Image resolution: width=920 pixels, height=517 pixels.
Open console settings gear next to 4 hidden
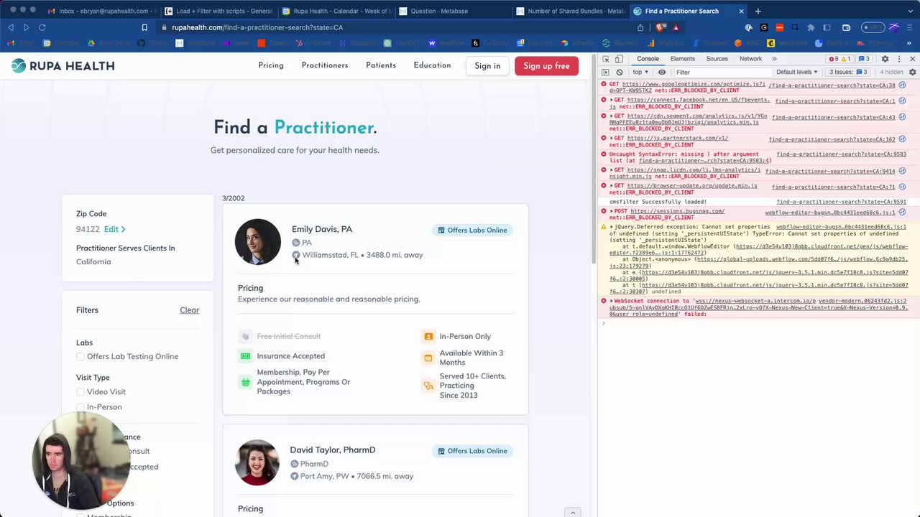(912, 72)
